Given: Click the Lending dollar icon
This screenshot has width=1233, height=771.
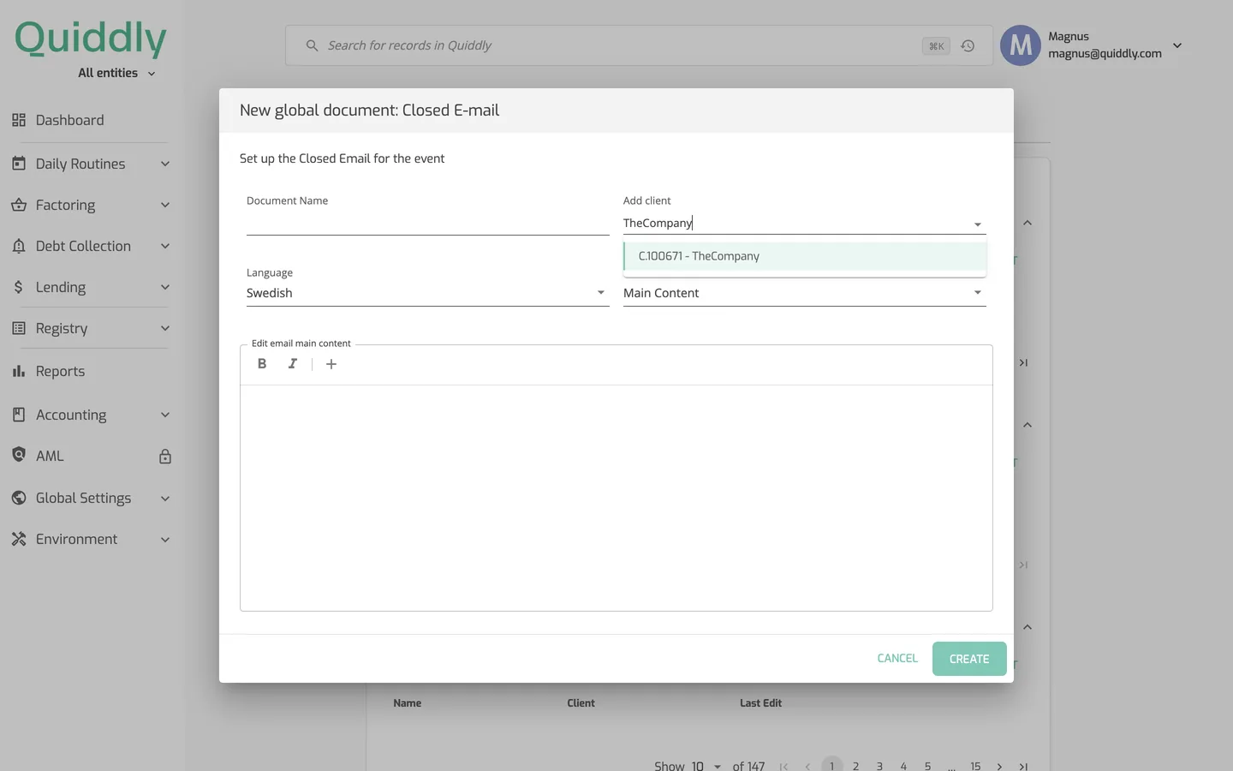Looking at the screenshot, I should (19, 287).
